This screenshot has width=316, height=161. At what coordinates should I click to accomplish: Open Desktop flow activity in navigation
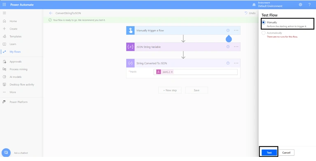tap(22, 85)
